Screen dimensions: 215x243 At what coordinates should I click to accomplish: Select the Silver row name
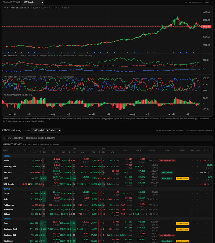pyautogui.click(x=7, y=214)
